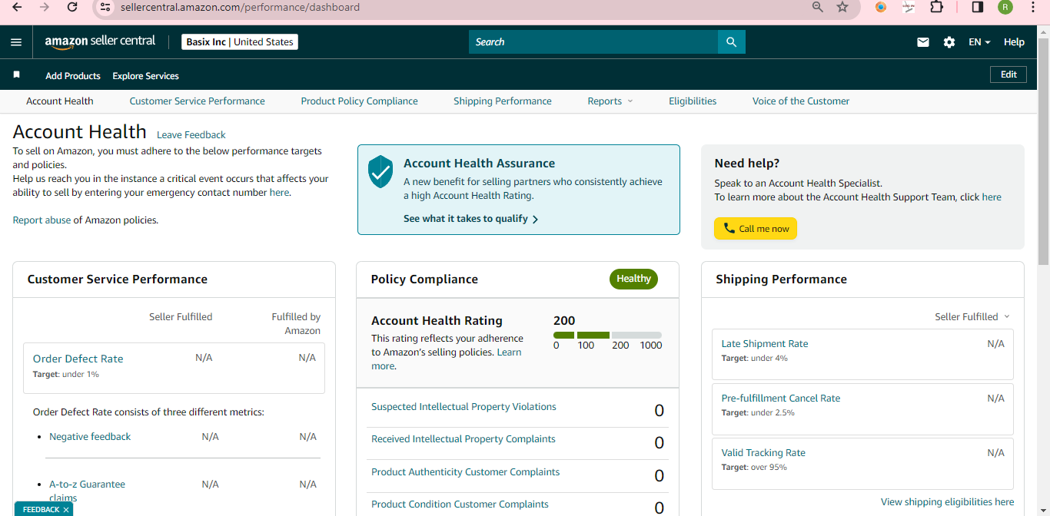Open the messages envelope icon
The image size is (1050, 516).
(923, 42)
